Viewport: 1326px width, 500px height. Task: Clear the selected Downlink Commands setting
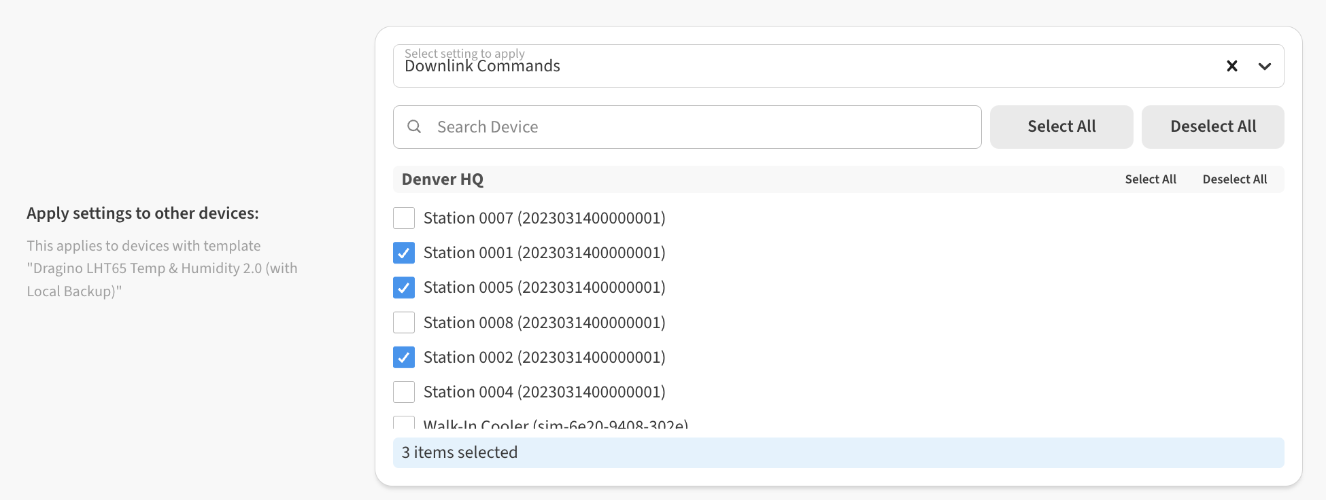pyautogui.click(x=1231, y=66)
